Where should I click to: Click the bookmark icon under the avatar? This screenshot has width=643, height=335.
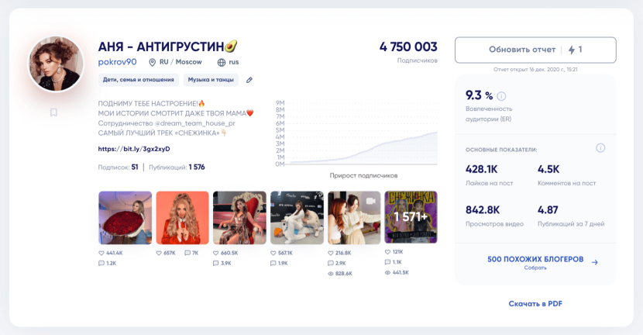pyautogui.click(x=53, y=112)
